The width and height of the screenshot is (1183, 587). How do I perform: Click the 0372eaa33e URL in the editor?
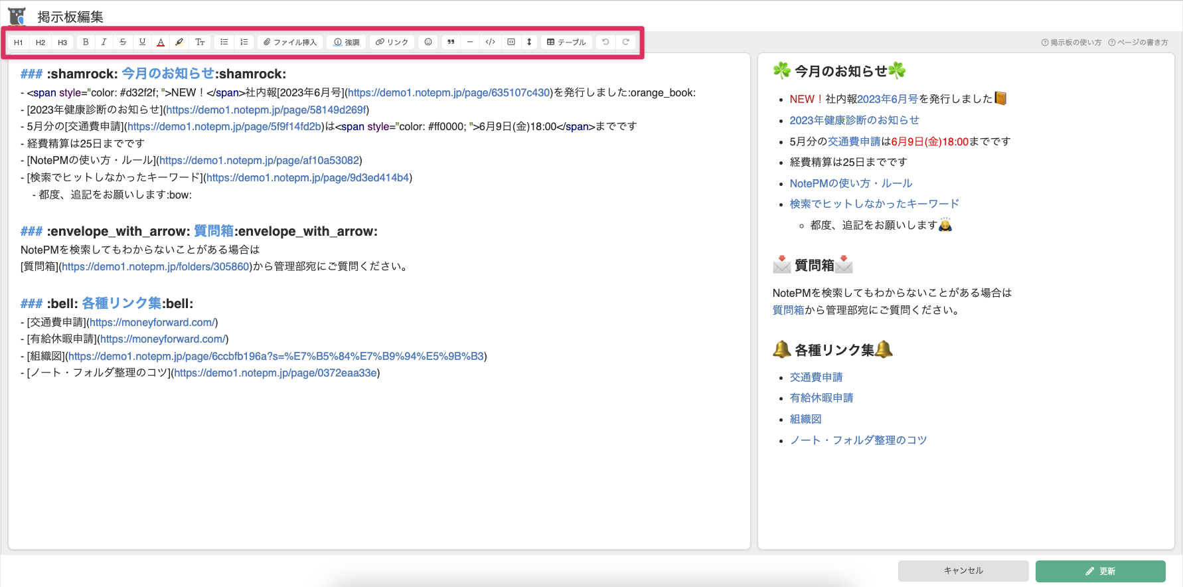(x=276, y=373)
